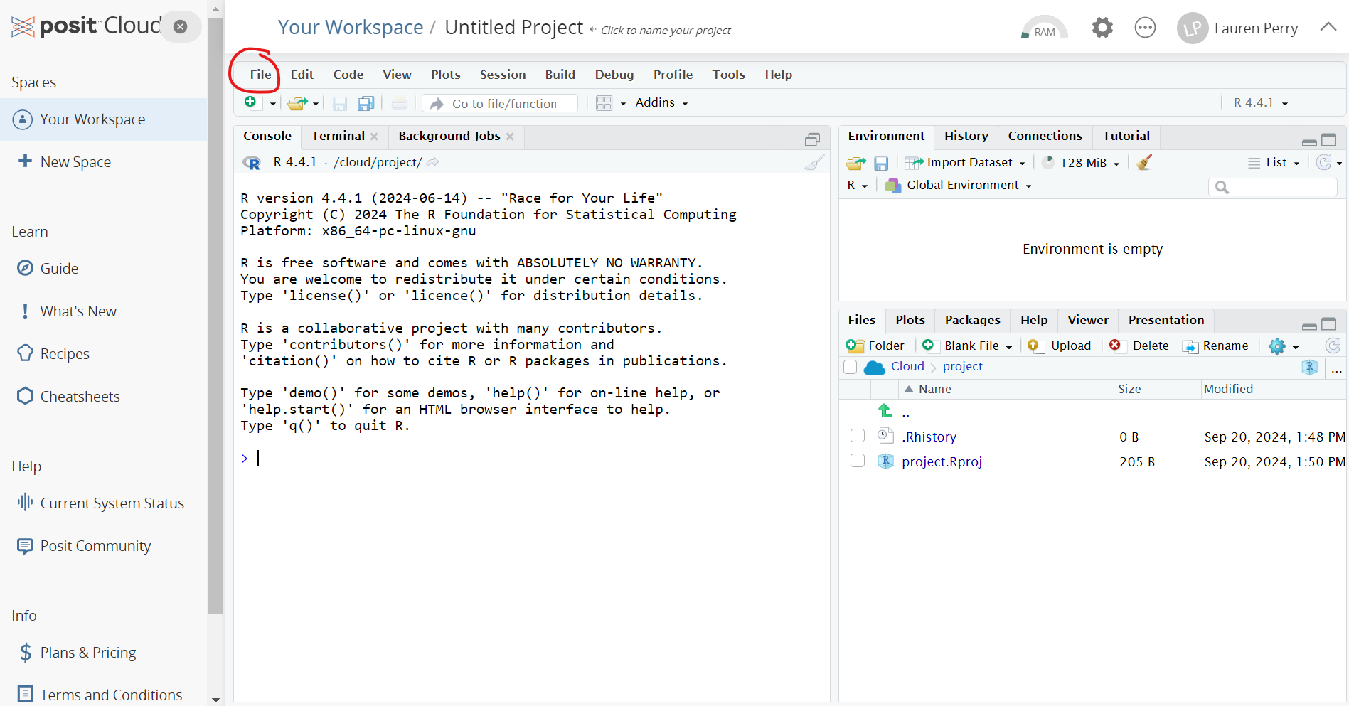The width and height of the screenshot is (1349, 706).
Task: Go up to the parent directory arrow
Action: pos(886,411)
